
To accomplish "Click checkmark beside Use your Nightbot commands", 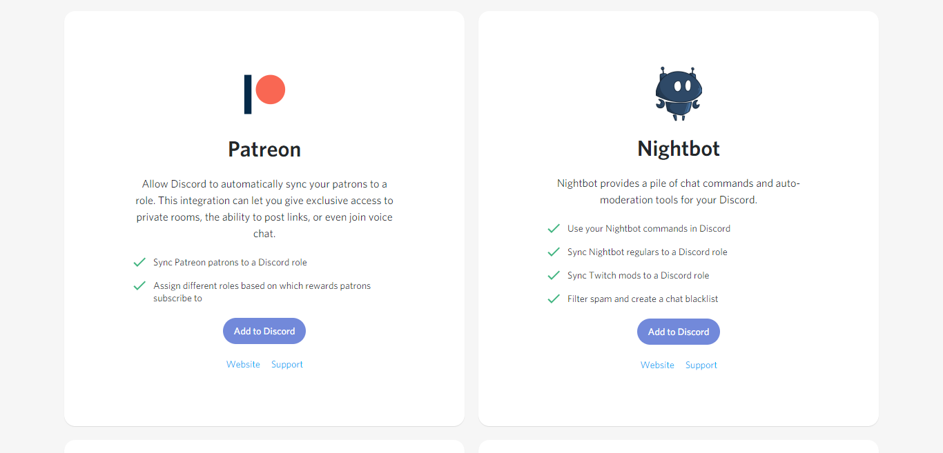I will [x=554, y=228].
